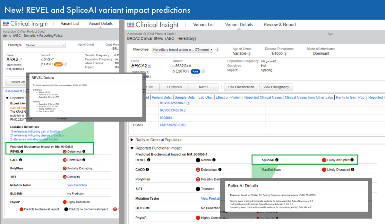Screen dimensions: 385x224
Task: Open the Assessment sub-tab in KRAS window
Action: click(x=14, y=91)
